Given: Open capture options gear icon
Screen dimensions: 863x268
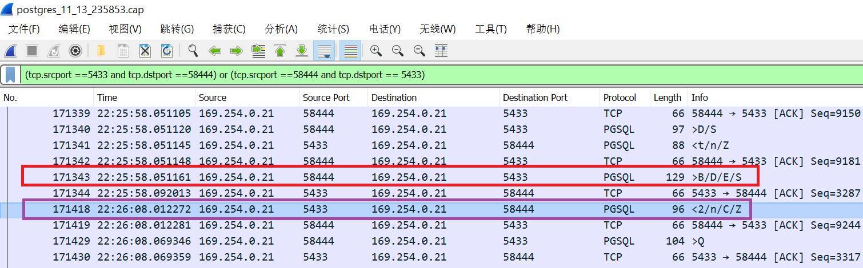Looking at the screenshot, I should coord(75,51).
